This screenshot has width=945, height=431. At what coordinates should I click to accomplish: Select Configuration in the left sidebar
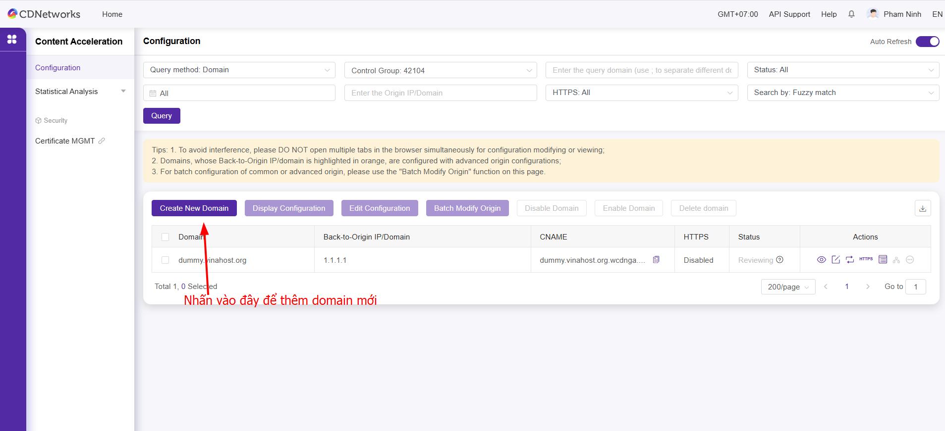57,68
